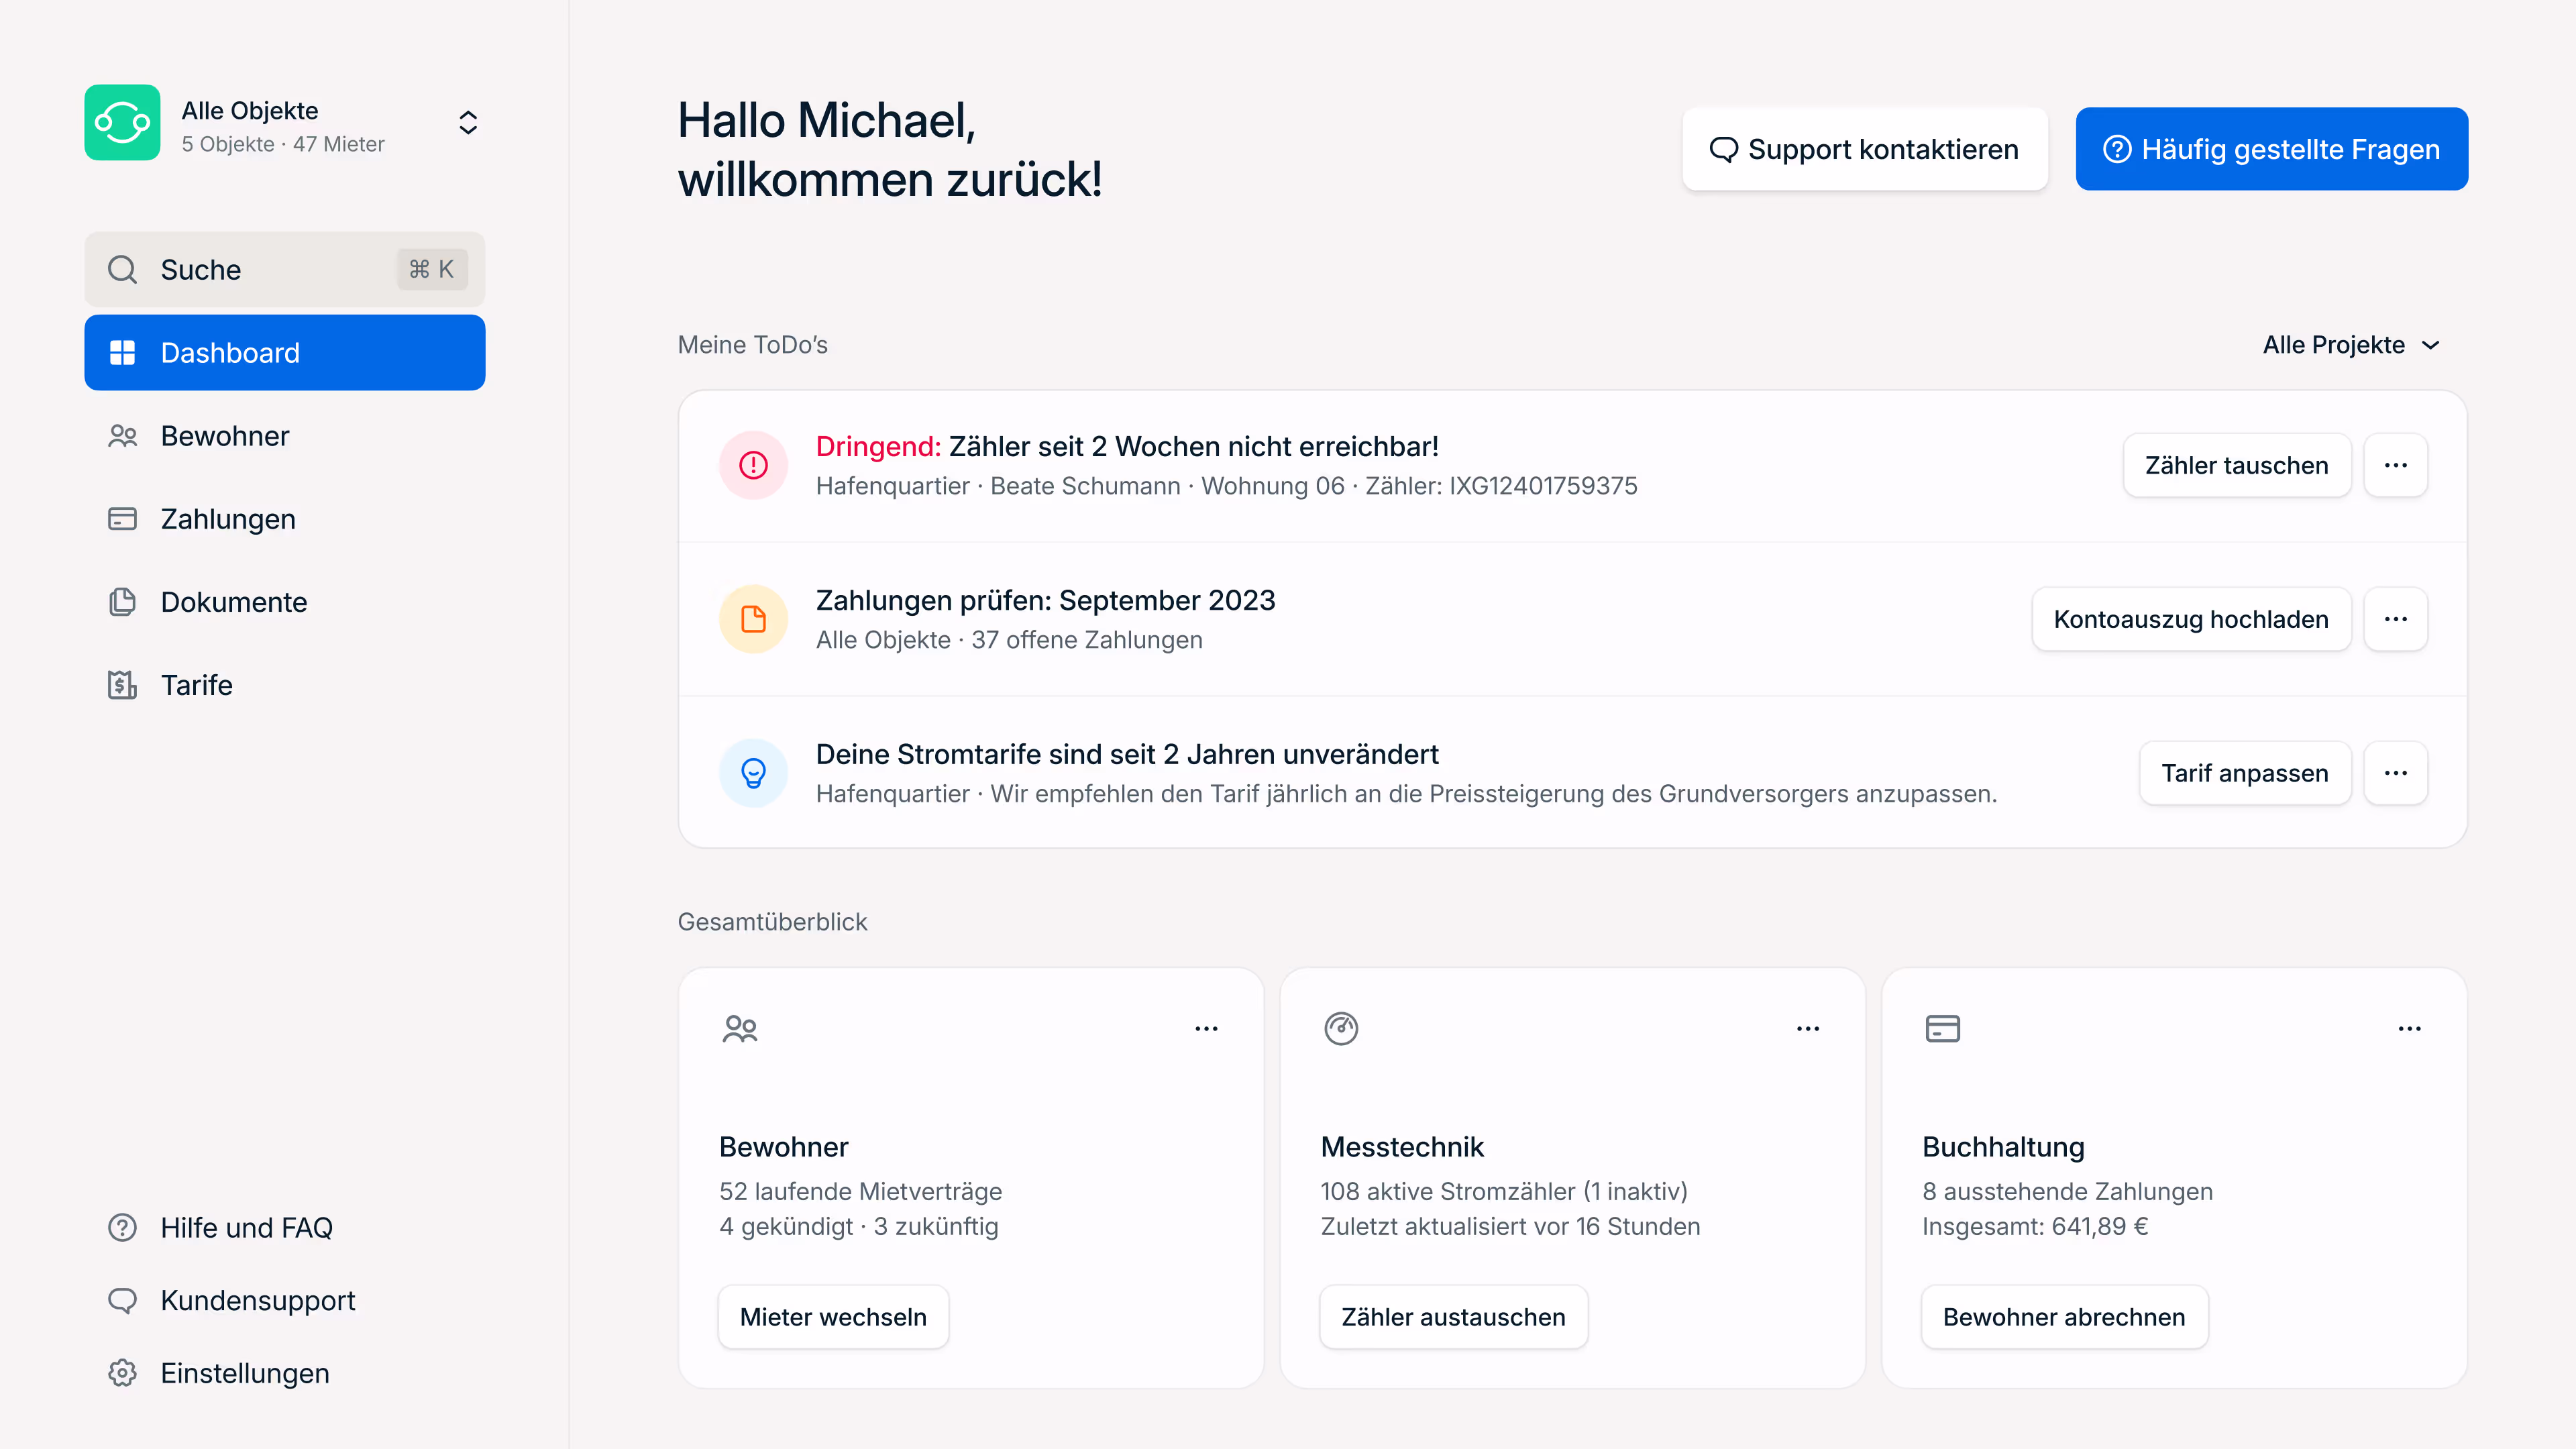Click Zähler tauschen button
Screen dimensions: 2576x1449
point(2236,465)
